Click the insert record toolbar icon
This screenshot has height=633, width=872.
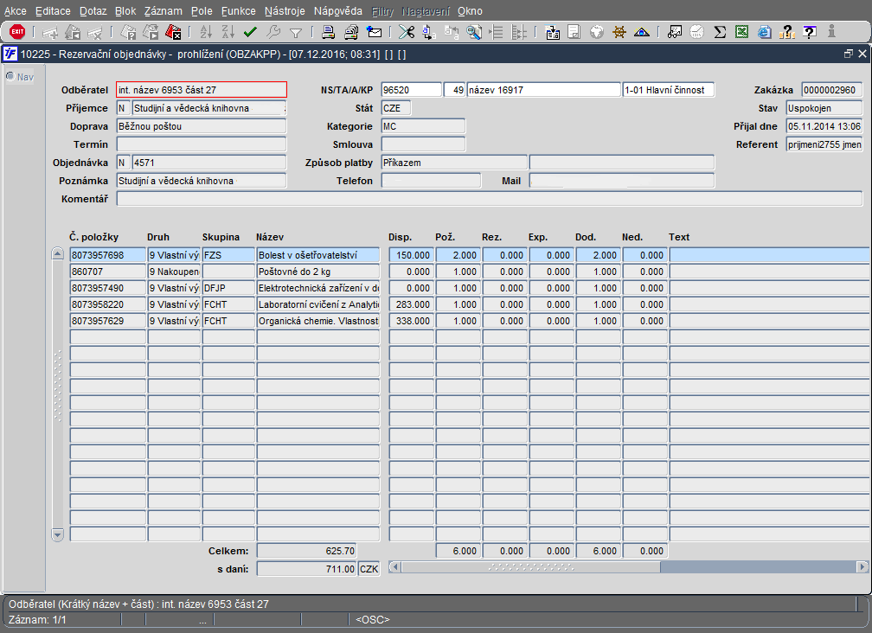tap(50, 32)
